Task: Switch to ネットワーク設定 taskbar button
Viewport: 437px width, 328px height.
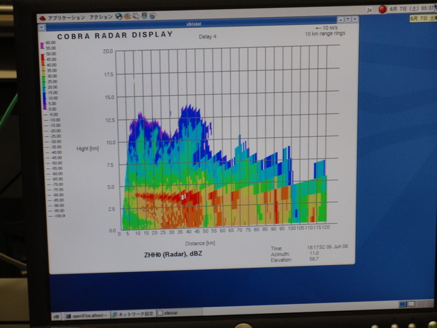Action: [133, 314]
